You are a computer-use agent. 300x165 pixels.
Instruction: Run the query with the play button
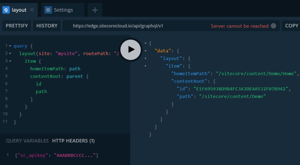pyautogui.click(x=131, y=50)
